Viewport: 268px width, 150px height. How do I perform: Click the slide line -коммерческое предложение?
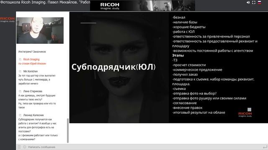[x=197, y=70]
